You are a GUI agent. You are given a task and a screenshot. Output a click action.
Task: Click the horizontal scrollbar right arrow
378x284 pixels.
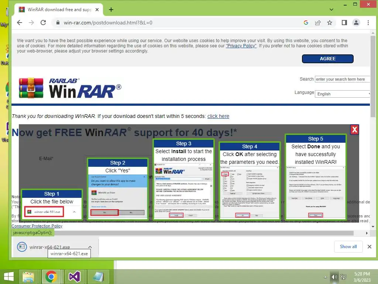(x=367, y=233)
